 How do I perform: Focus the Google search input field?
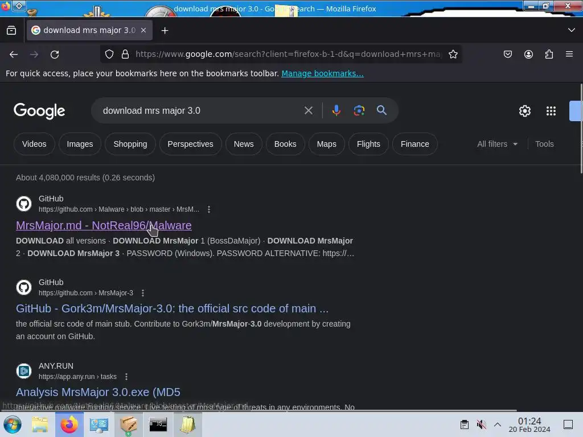[x=201, y=110]
